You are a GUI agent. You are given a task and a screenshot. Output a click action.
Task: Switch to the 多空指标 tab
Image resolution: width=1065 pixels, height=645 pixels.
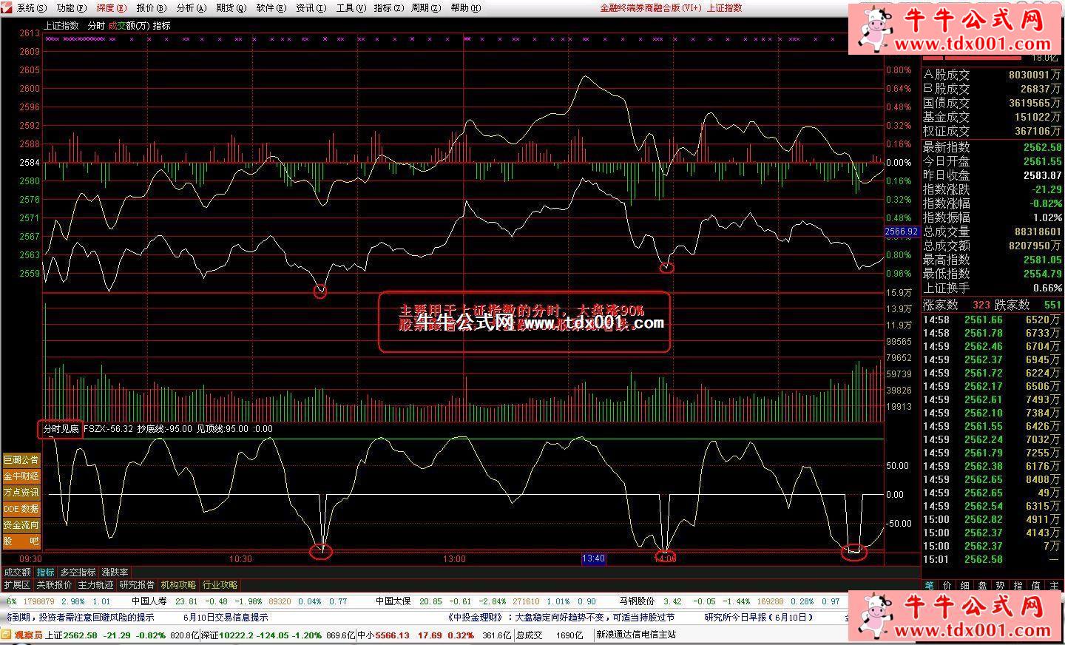coord(78,573)
